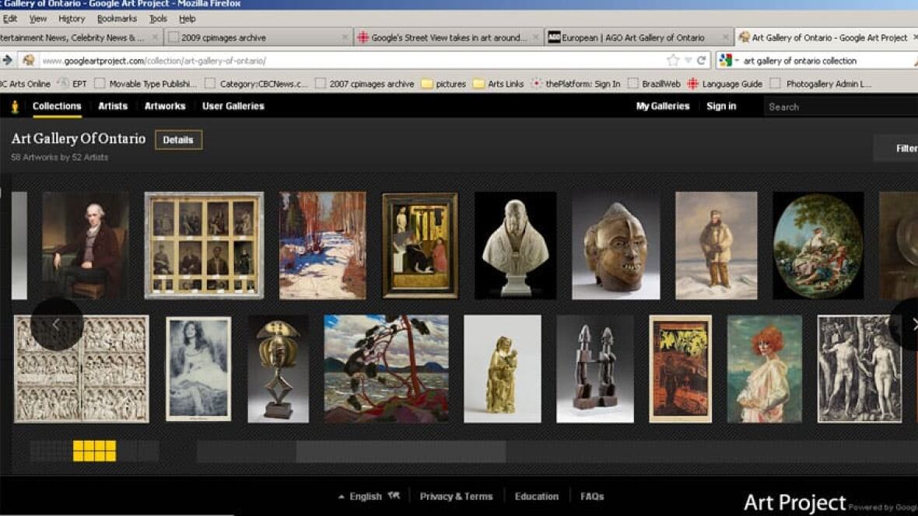Open the FAQs link
This screenshot has height=516, width=918.
click(592, 497)
